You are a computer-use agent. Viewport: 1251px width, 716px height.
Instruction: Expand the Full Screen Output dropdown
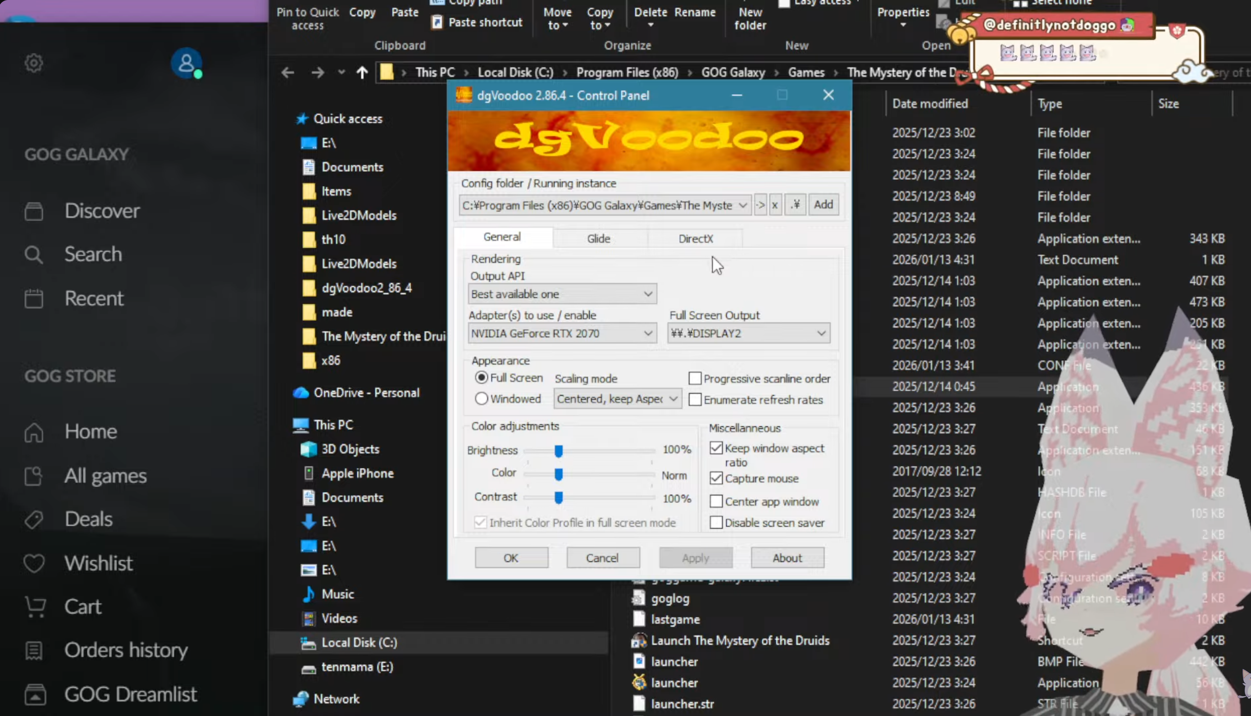(748, 333)
